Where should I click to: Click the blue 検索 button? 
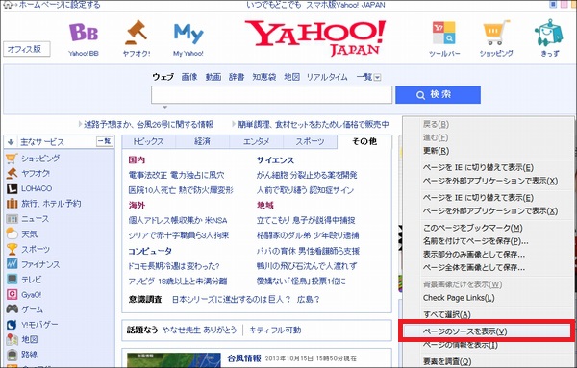[x=438, y=95]
